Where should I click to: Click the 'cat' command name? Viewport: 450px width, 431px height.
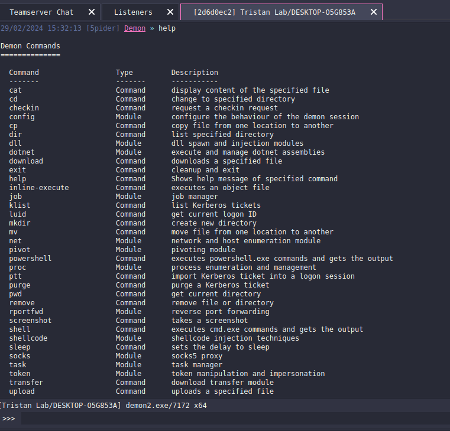15,90
